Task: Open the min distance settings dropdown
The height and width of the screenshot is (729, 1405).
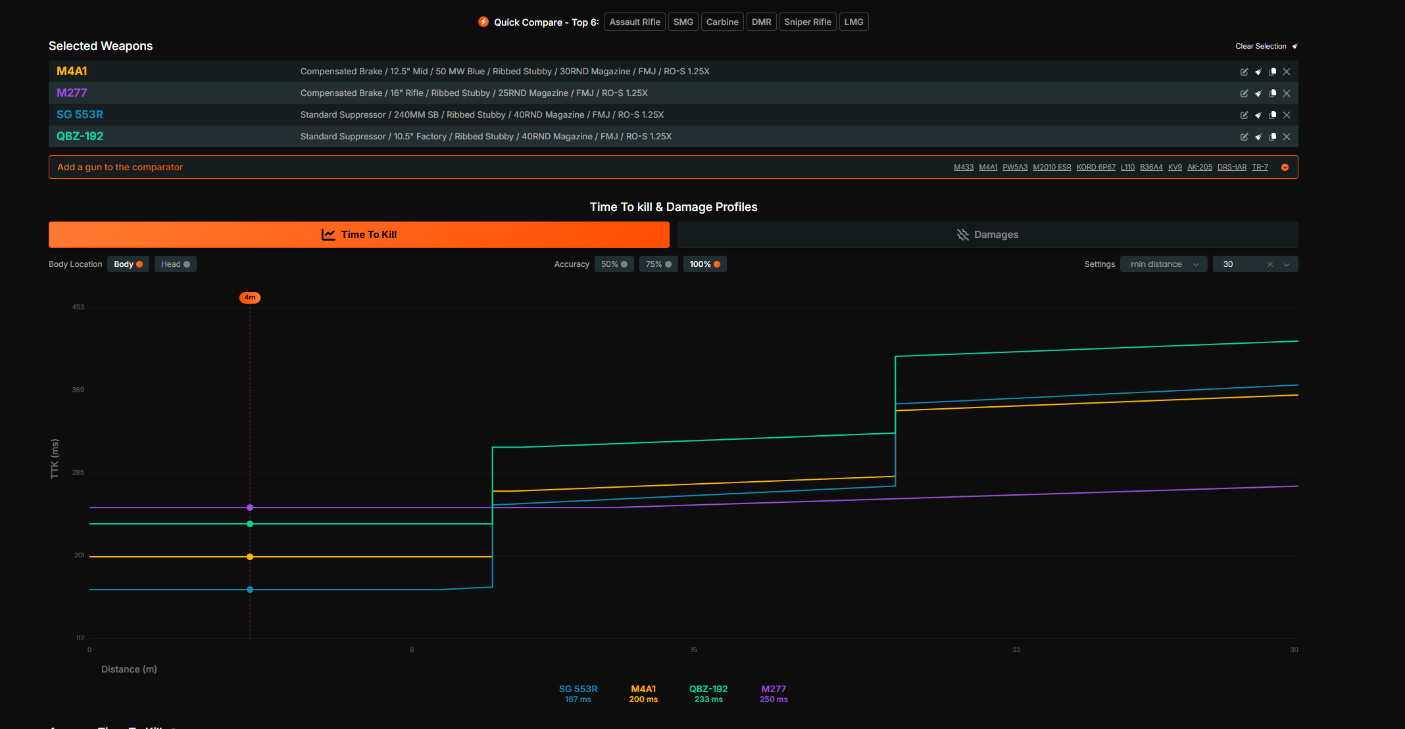Action: click(x=1163, y=264)
